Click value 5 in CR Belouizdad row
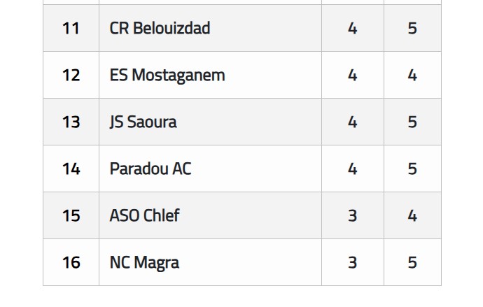Viewport: 483px width, 307px height. tap(412, 28)
